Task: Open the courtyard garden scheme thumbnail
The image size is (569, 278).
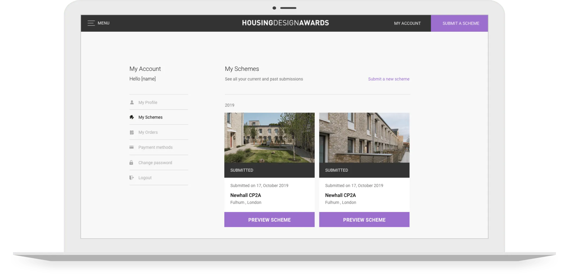Action: (269, 138)
